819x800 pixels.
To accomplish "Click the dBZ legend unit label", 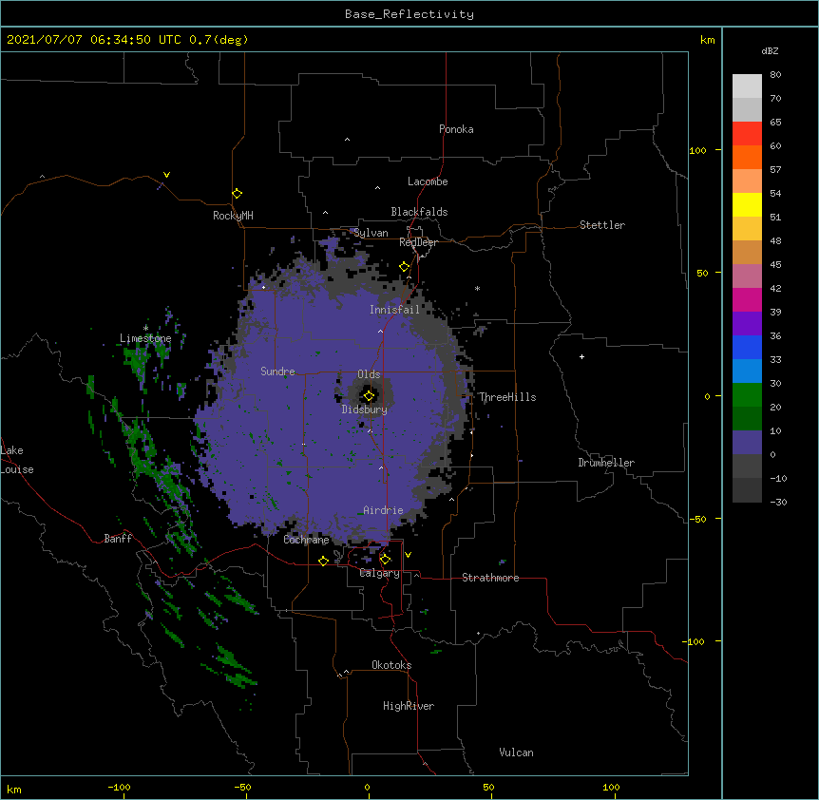I will pos(770,50).
